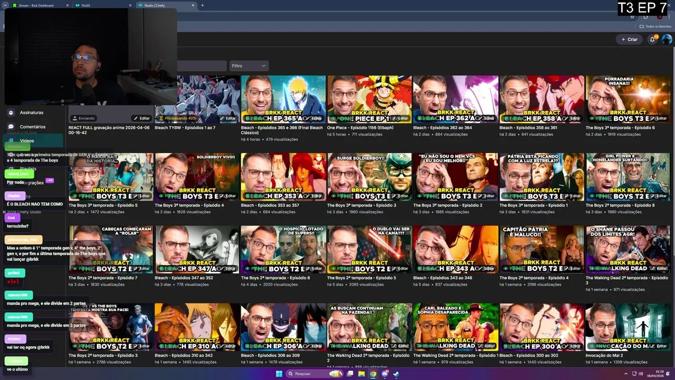Close the PixGG browser tab

130,5
